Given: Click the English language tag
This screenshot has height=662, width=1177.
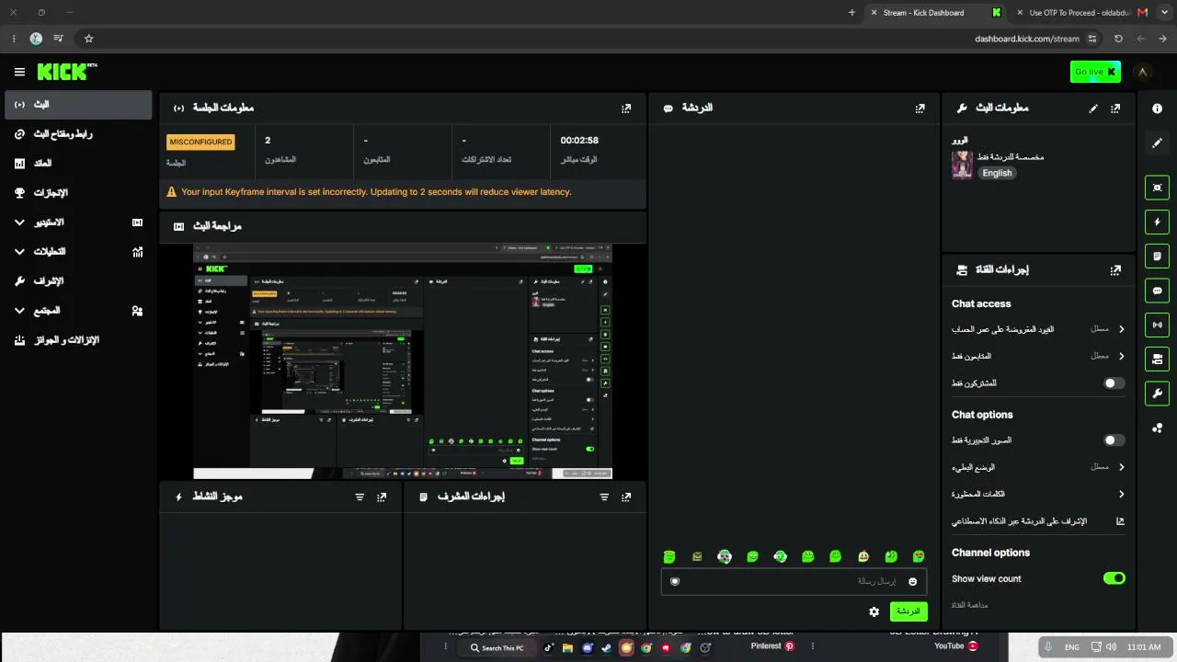Looking at the screenshot, I should (997, 173).
